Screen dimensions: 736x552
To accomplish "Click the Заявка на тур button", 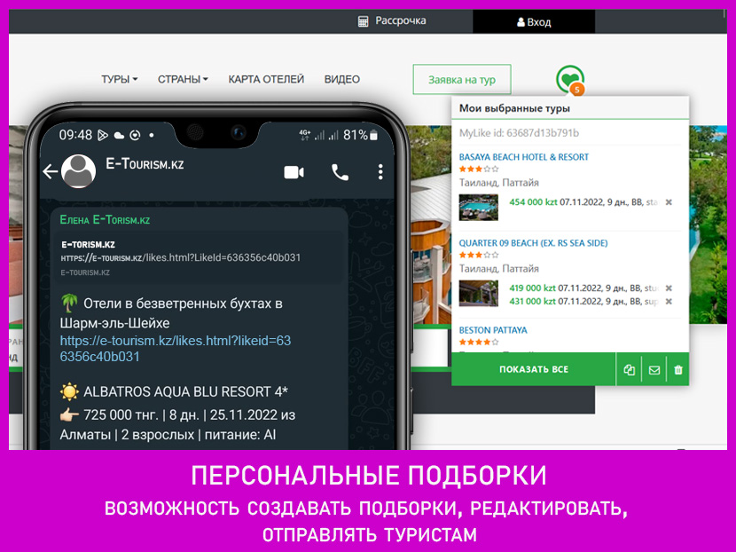I will (462, 80).
